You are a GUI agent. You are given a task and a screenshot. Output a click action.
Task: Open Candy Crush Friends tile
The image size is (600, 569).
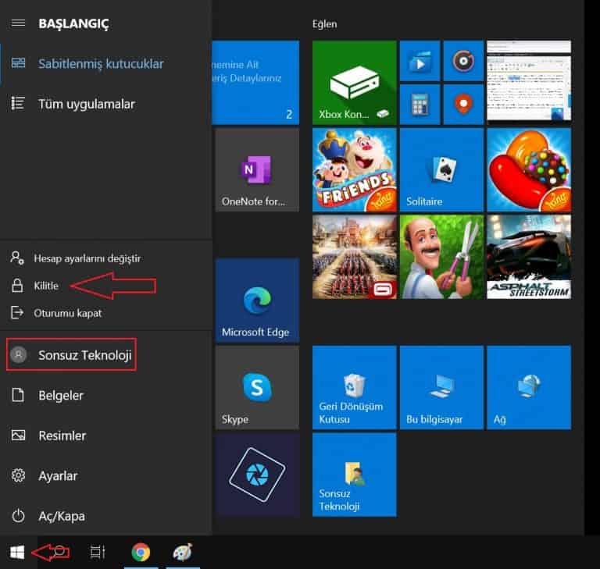click(x=355, y=170)
